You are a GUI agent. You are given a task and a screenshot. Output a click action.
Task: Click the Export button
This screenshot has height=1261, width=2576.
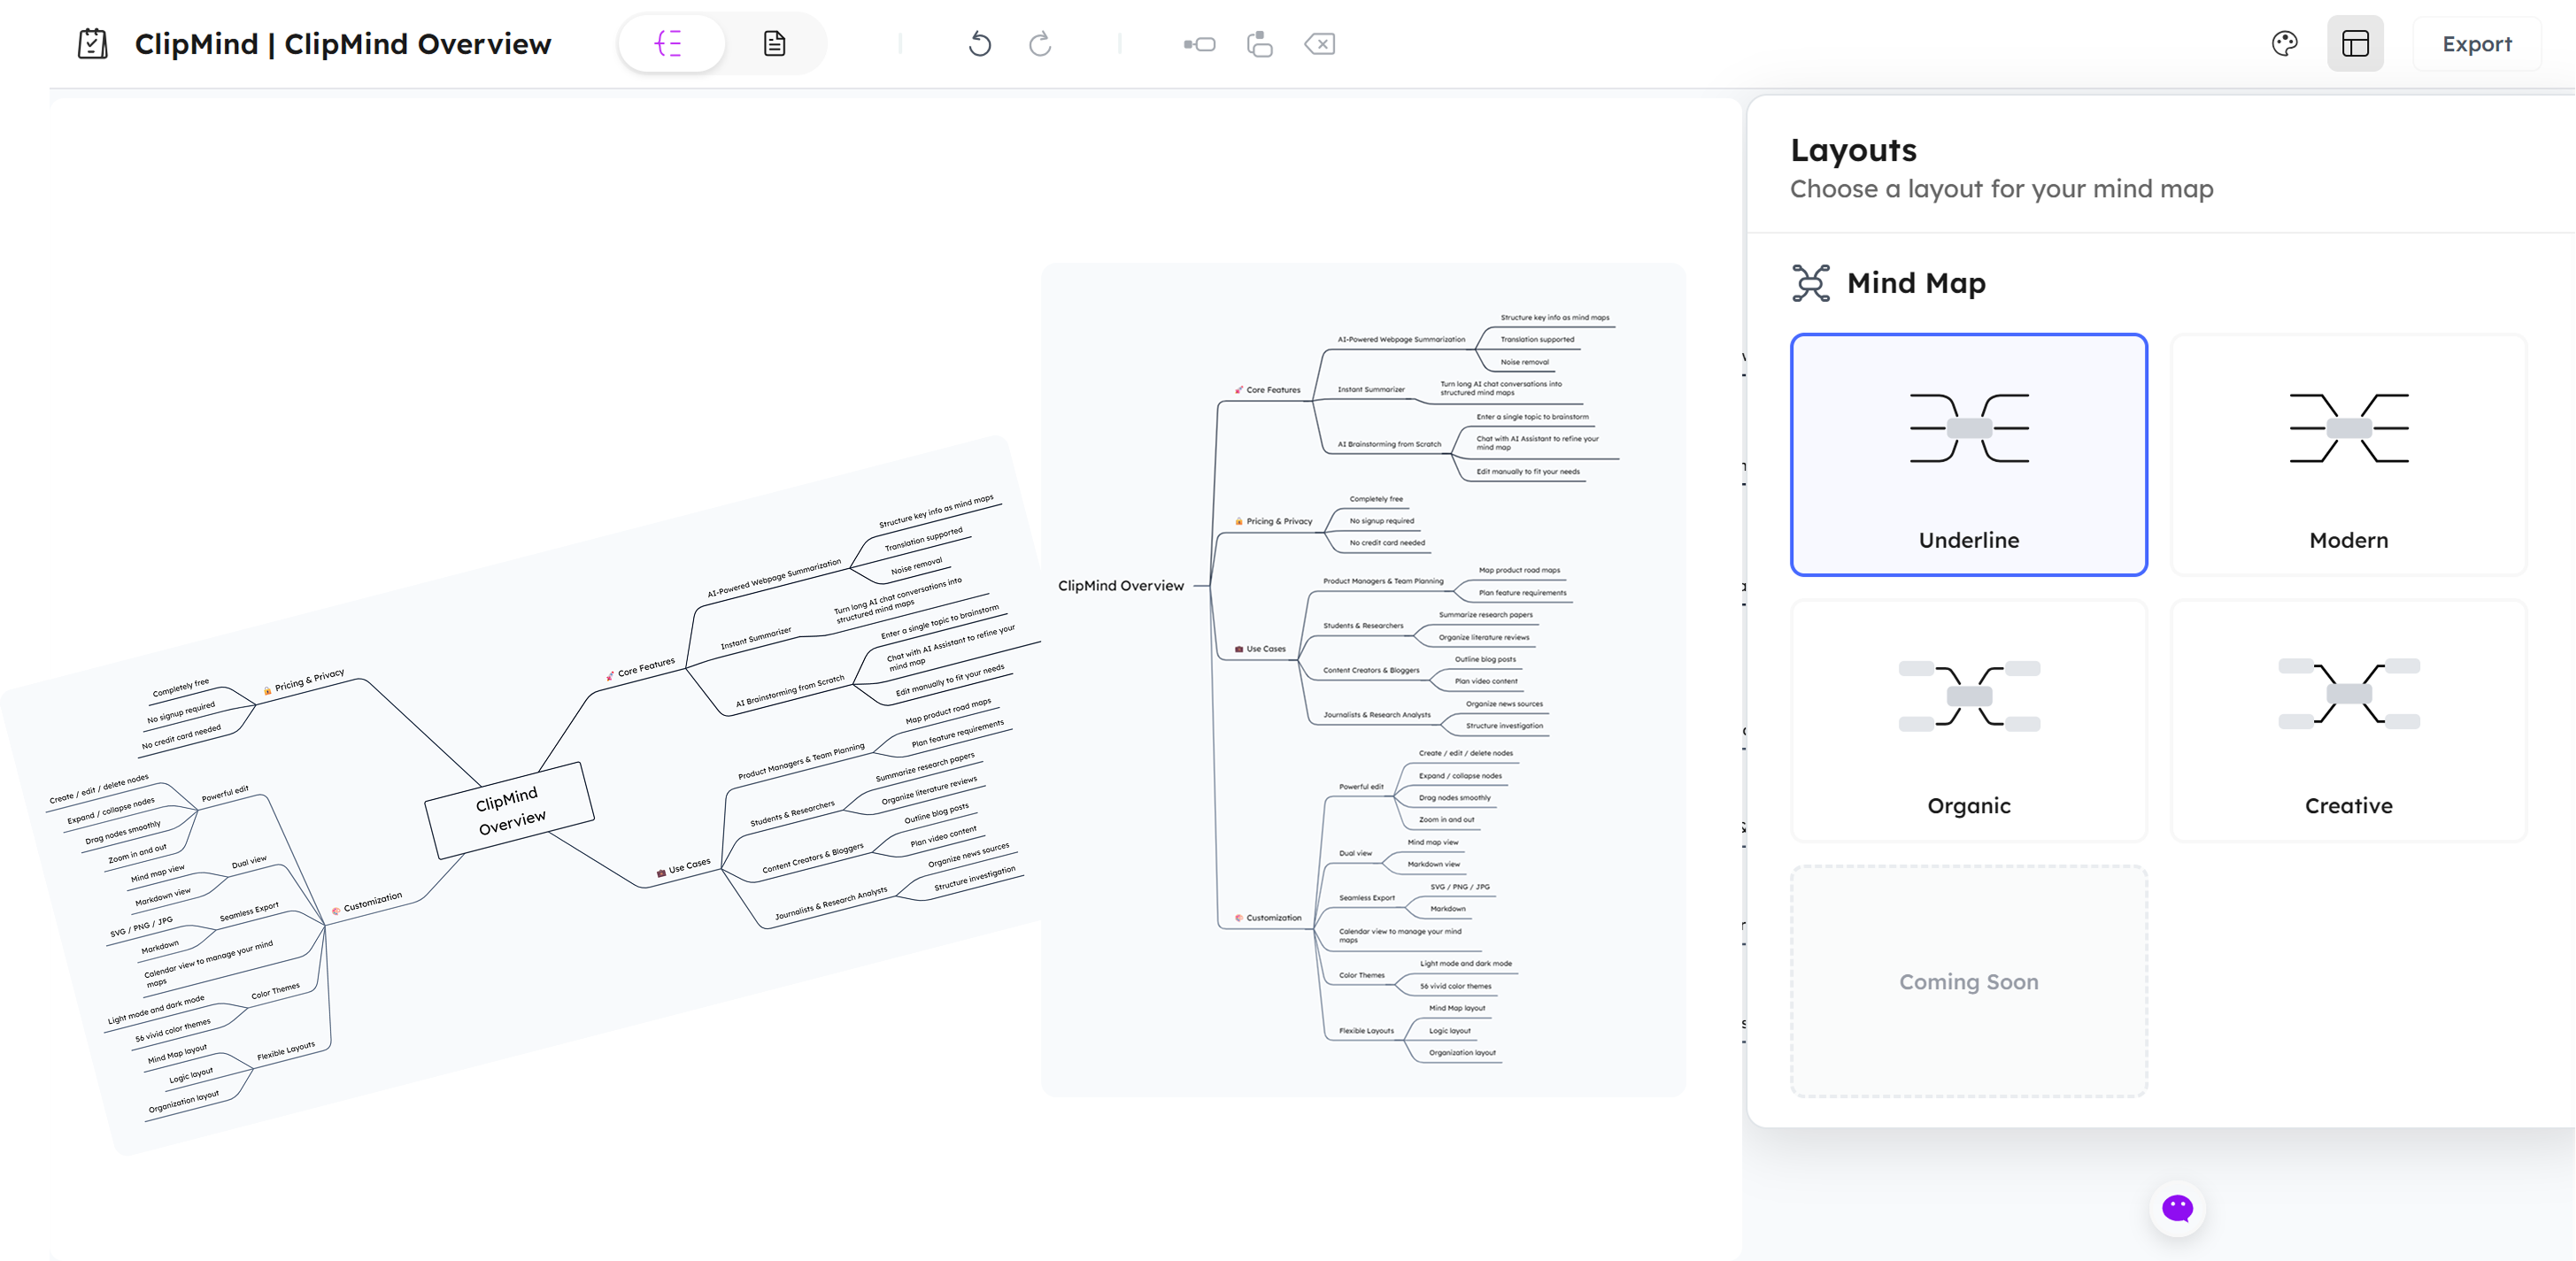[x=2477, y=43]
